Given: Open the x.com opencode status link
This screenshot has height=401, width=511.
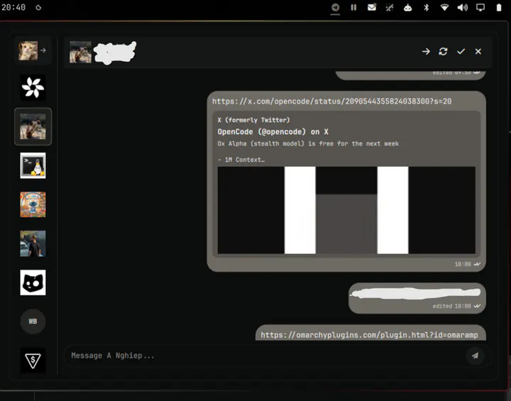Looking at the screenshot, I should 331,101.
